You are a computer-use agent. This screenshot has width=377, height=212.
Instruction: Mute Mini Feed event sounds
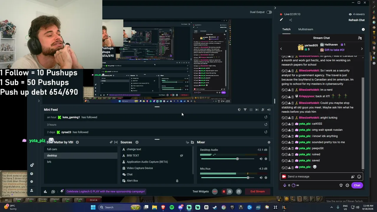click(x=269, y=110)
